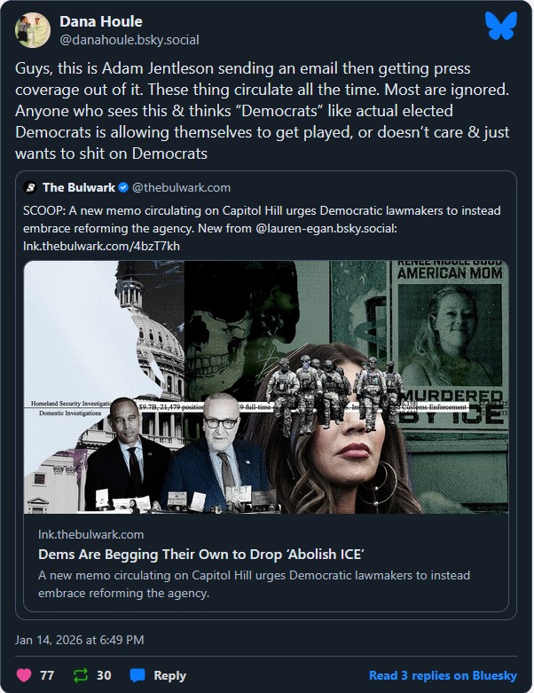Click the @thebulwark.com handle
Viewport: 534px width, 693px height.
[181, 187]
